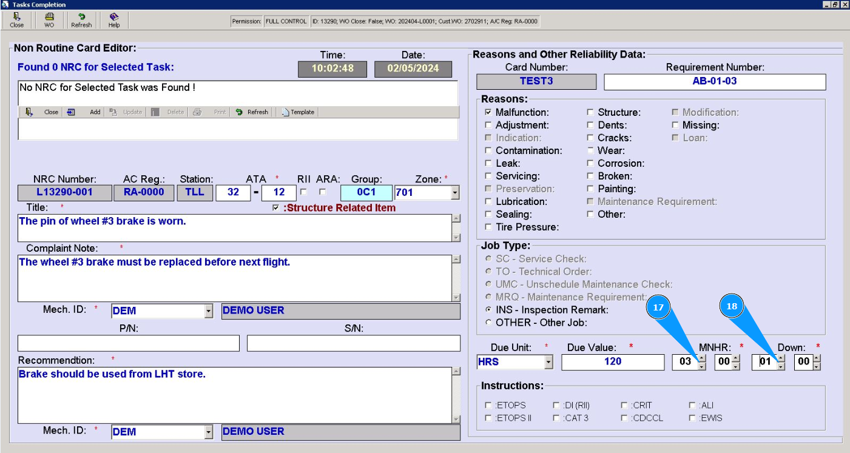Click the Close icon in top toolbar

[17, 20]
